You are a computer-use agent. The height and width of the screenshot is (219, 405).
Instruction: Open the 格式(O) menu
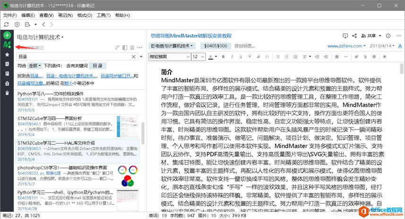click(85, 15)
